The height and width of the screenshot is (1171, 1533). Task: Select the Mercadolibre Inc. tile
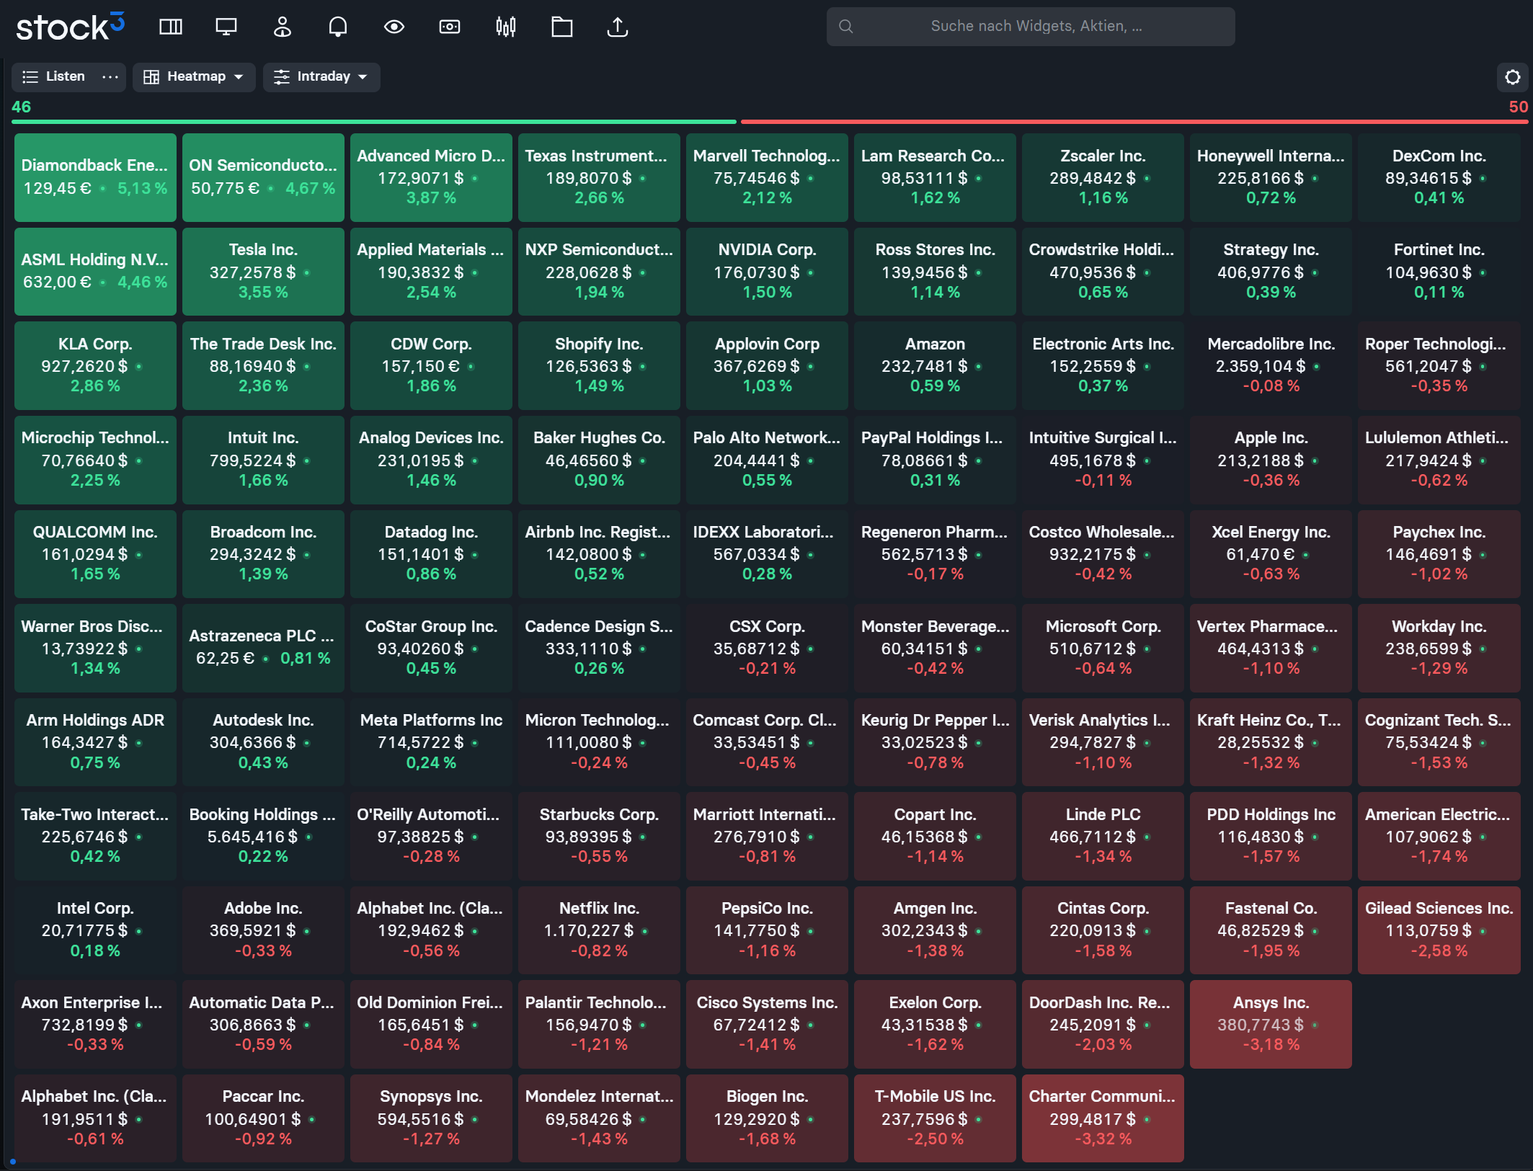[1271, 365]
